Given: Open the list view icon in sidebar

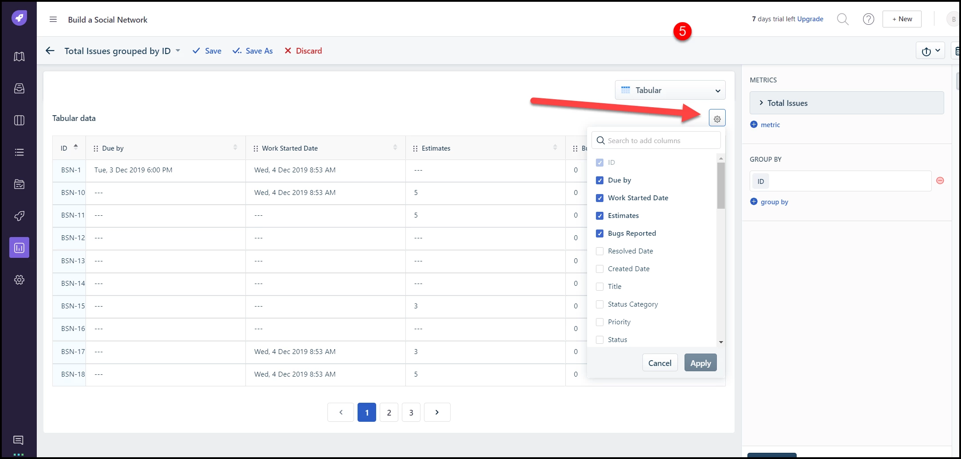Looking at the screenshot, I should click(19, 152).
